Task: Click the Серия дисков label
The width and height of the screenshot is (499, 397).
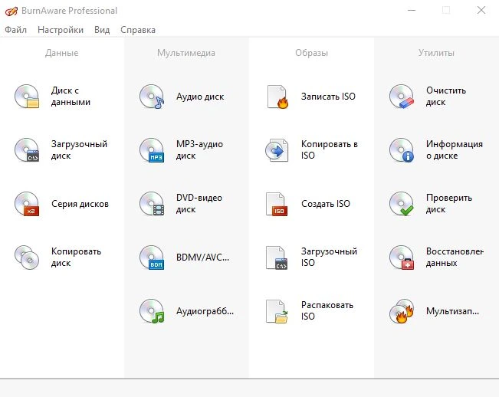Action: tap(80, 204)
